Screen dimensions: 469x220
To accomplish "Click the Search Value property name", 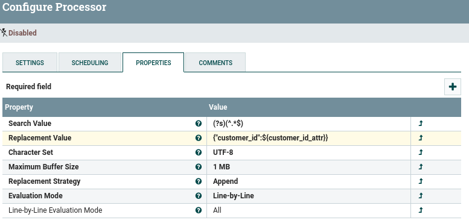I will [x=30, y=124].
